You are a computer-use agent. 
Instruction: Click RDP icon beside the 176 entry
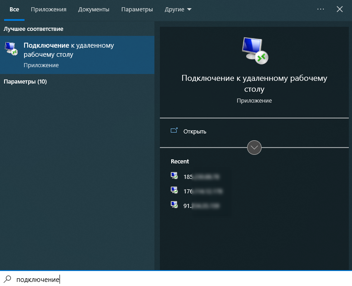174,190
